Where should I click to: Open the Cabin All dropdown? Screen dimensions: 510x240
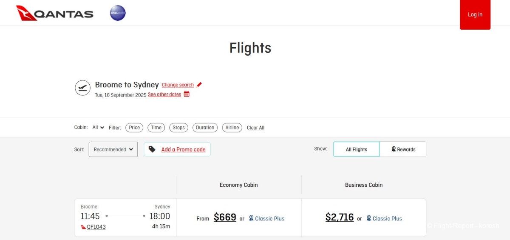click(98, 127)
